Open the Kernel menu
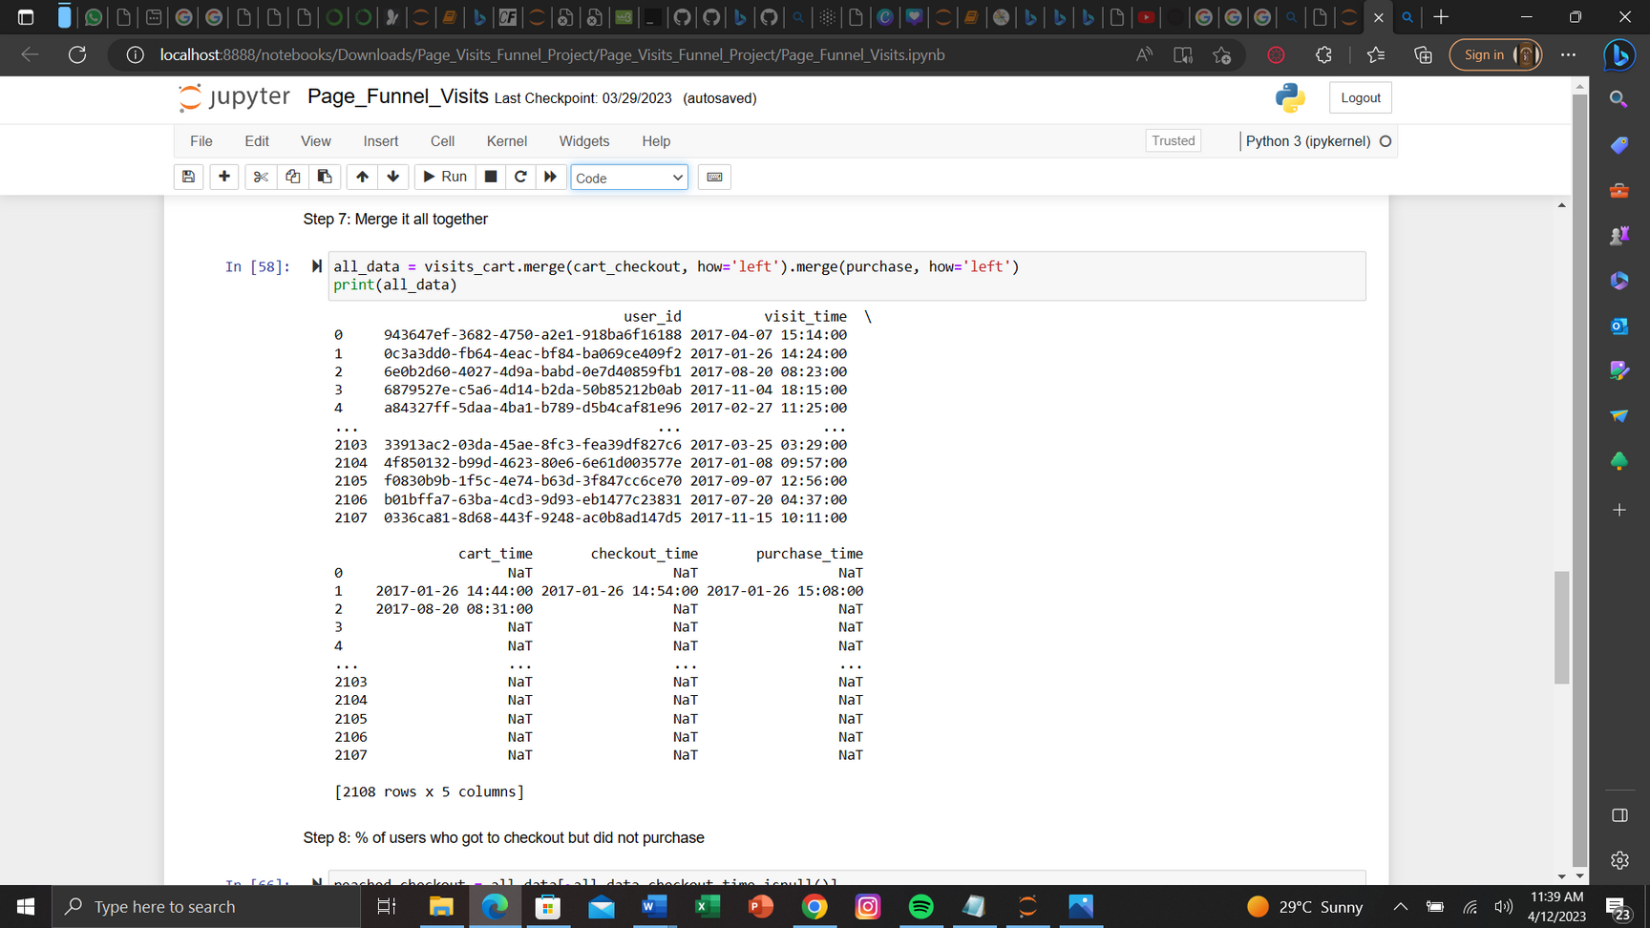 [x=507, y=141]
